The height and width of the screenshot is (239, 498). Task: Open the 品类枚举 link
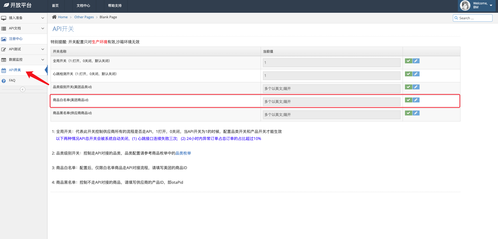coord(183,153)
